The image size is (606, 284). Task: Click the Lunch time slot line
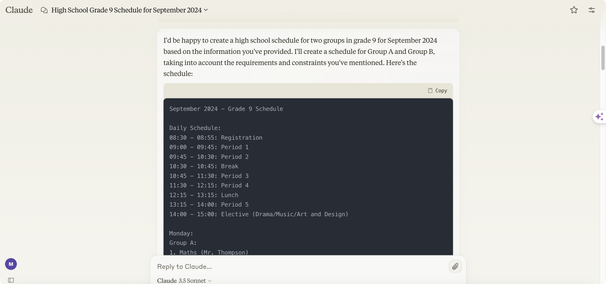pyautogui.click(x=204, y=195)
